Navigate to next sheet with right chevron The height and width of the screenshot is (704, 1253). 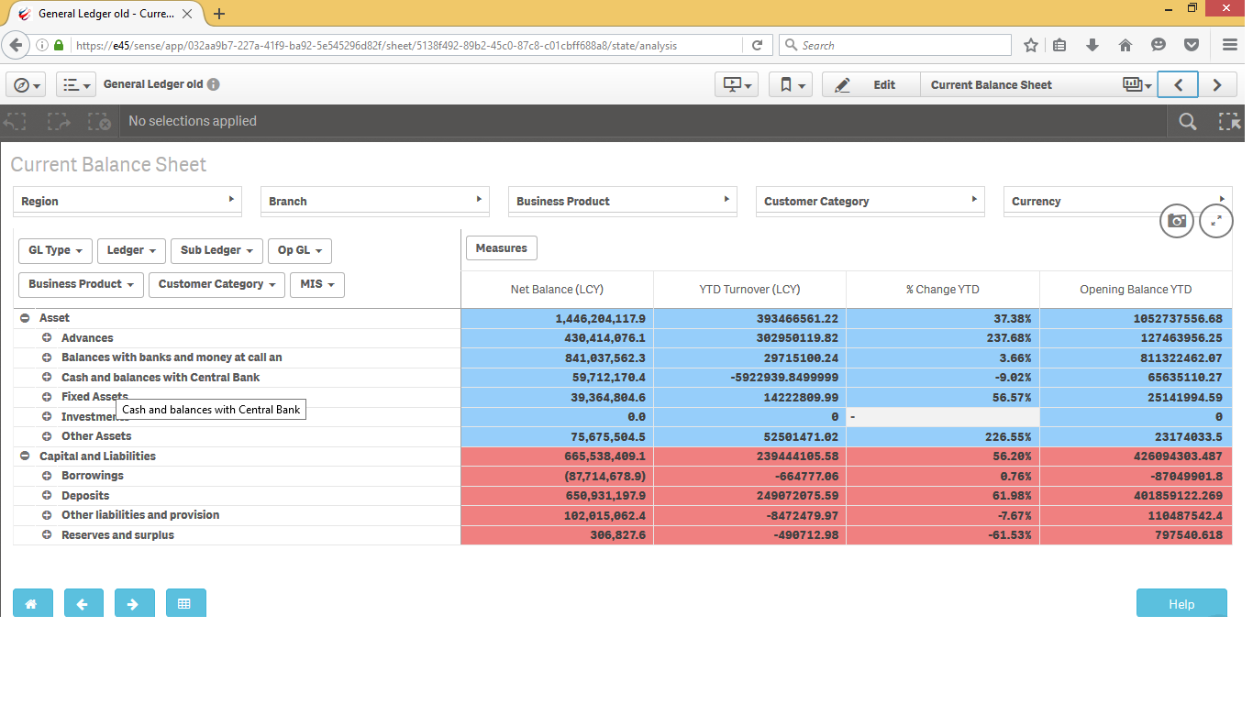pyautogui.click(x=1217, y=83)
